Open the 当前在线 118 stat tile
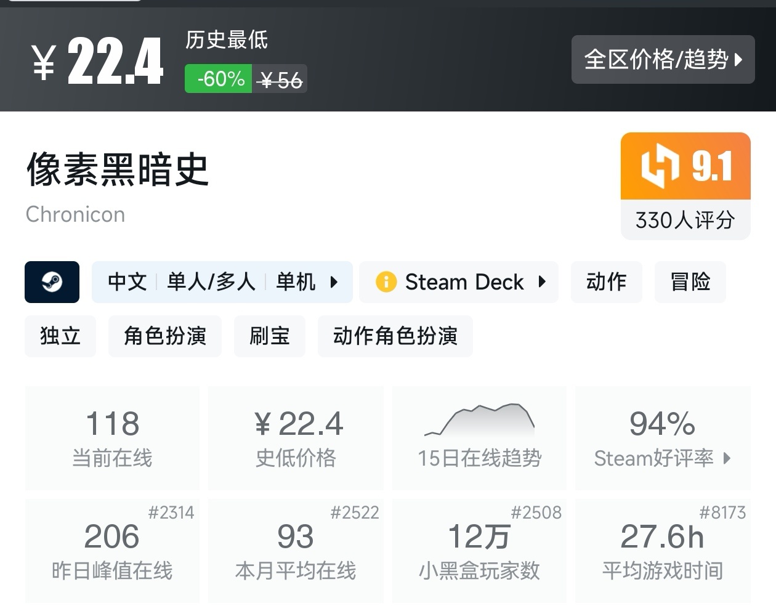776x611 pixels. click(112, 438)
